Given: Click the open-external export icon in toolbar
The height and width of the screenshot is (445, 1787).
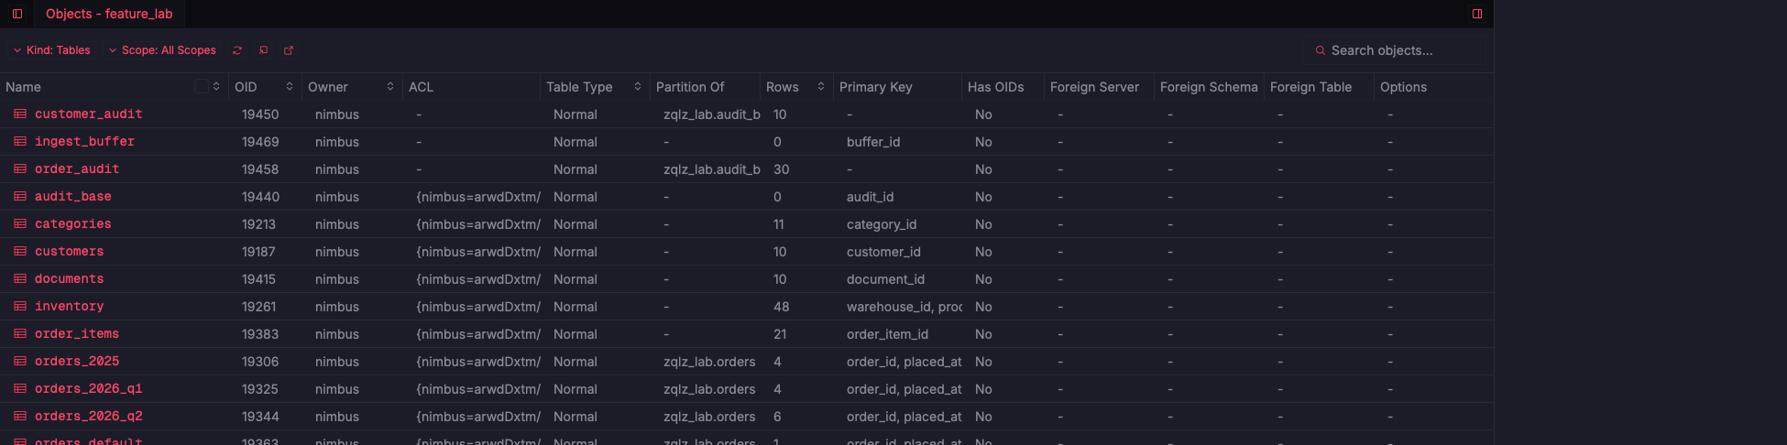Looking at the screenshot, I should pos(289,50).
